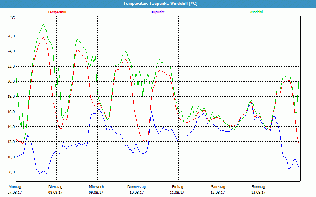Click the '18,0' y-axis value
The height and width of the screenshot is (197, 316).
(x=11, y=97)
